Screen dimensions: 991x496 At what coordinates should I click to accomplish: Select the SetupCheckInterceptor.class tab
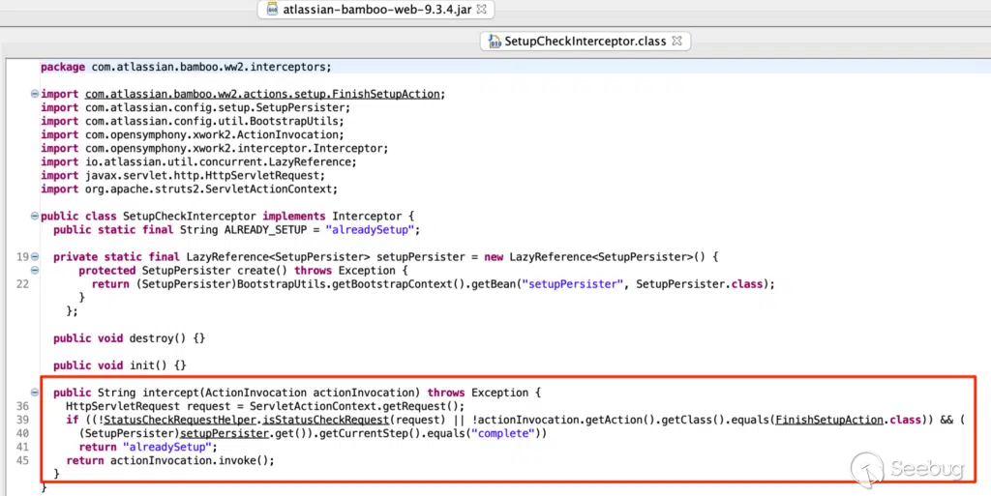586,41
